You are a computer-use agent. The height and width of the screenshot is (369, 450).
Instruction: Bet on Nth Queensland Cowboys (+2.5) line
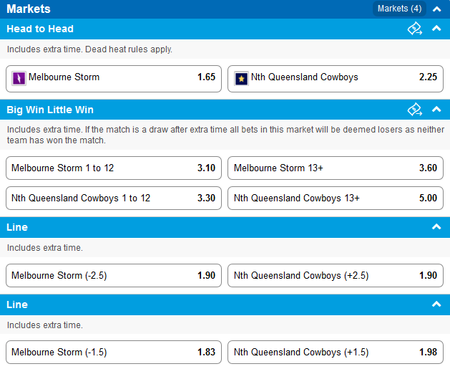[336, 276]
